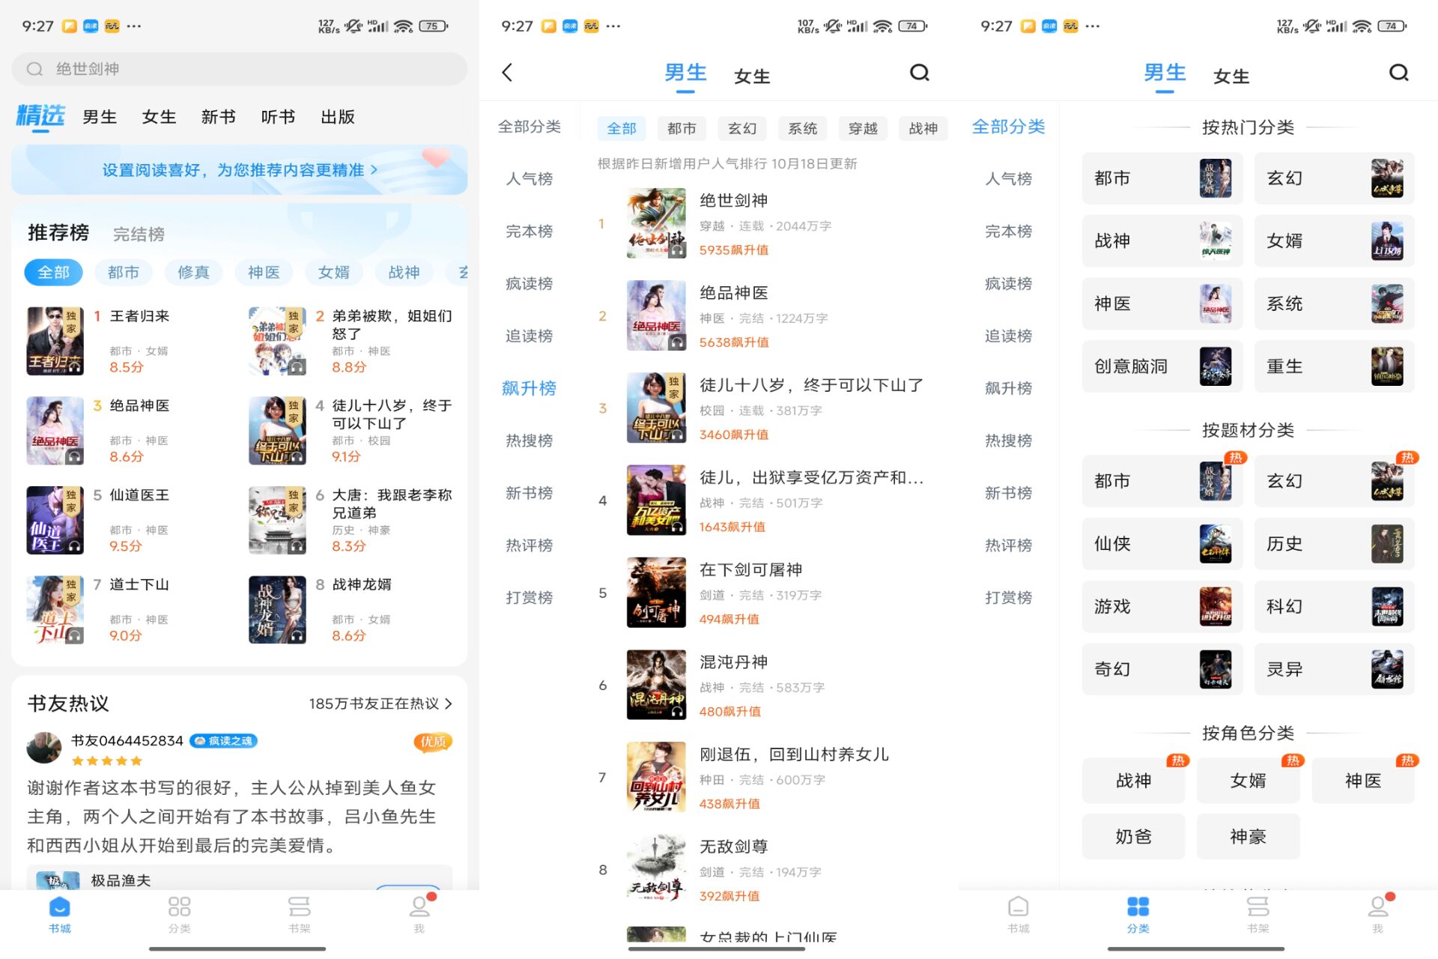Toggle 全部 all categories filter
This screenshot has height=959, width=1438.
[619, 130]
